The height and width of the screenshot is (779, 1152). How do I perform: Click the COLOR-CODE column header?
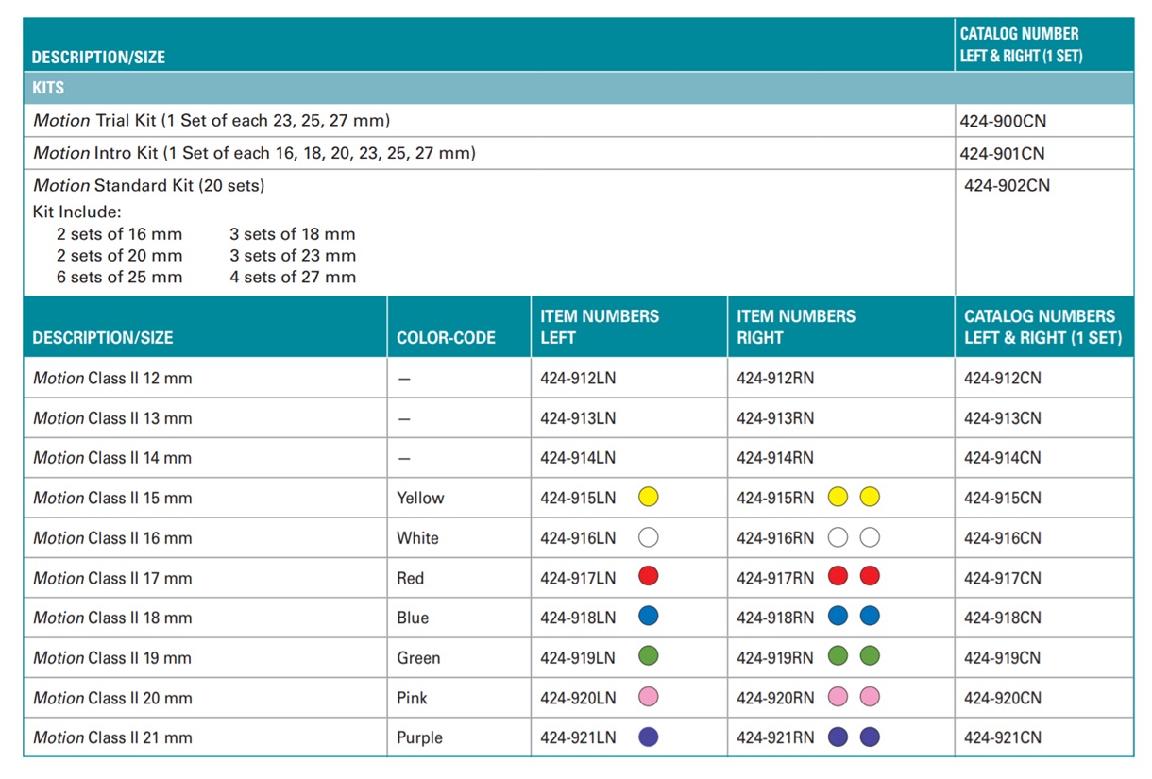tap(446, 338)
